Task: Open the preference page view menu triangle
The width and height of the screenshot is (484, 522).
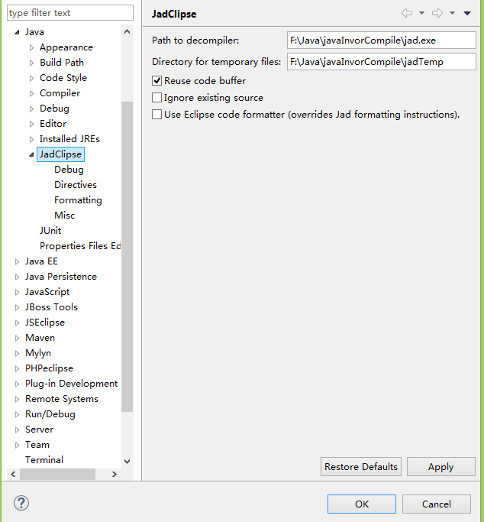Action: tap(467, 13)
